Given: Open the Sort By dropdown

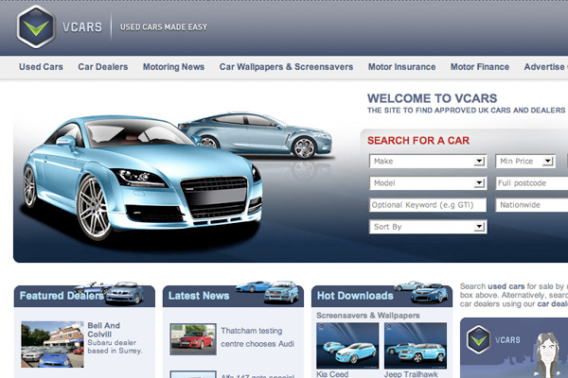Looking at the screenshot, I should [428, 227].
